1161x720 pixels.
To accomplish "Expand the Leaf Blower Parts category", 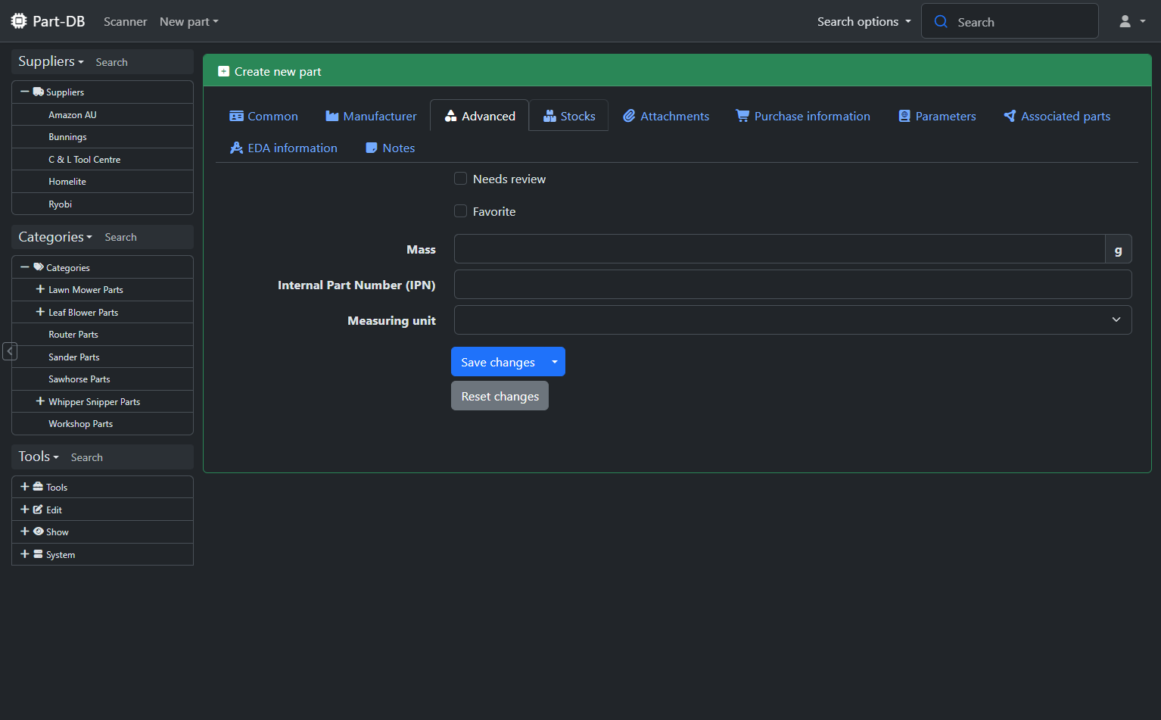I will (40, 312).
